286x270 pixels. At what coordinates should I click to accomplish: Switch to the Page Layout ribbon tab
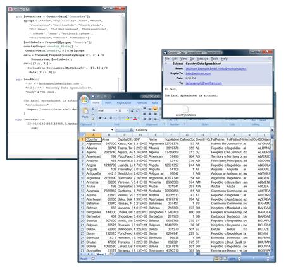click(124, 103)
